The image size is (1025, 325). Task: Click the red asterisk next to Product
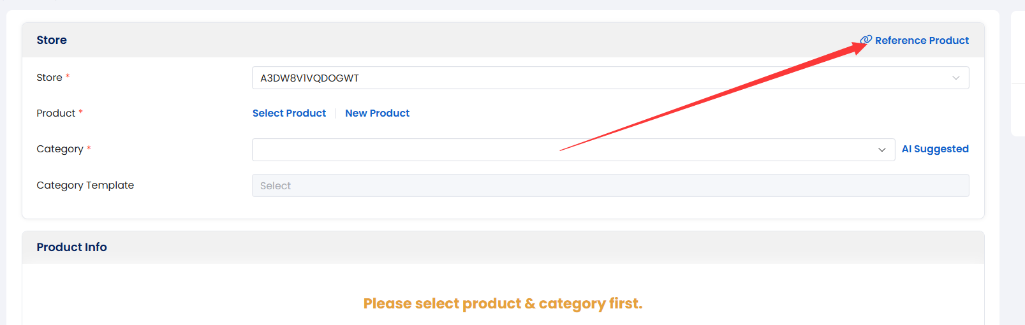80,112
